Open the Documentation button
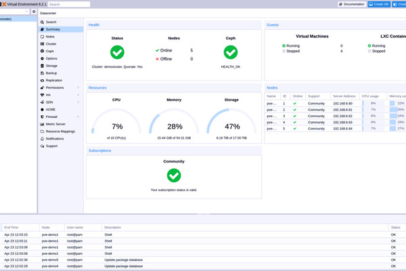Image resolution: width=406 pixels, height=271 pixels. (352, 4)
